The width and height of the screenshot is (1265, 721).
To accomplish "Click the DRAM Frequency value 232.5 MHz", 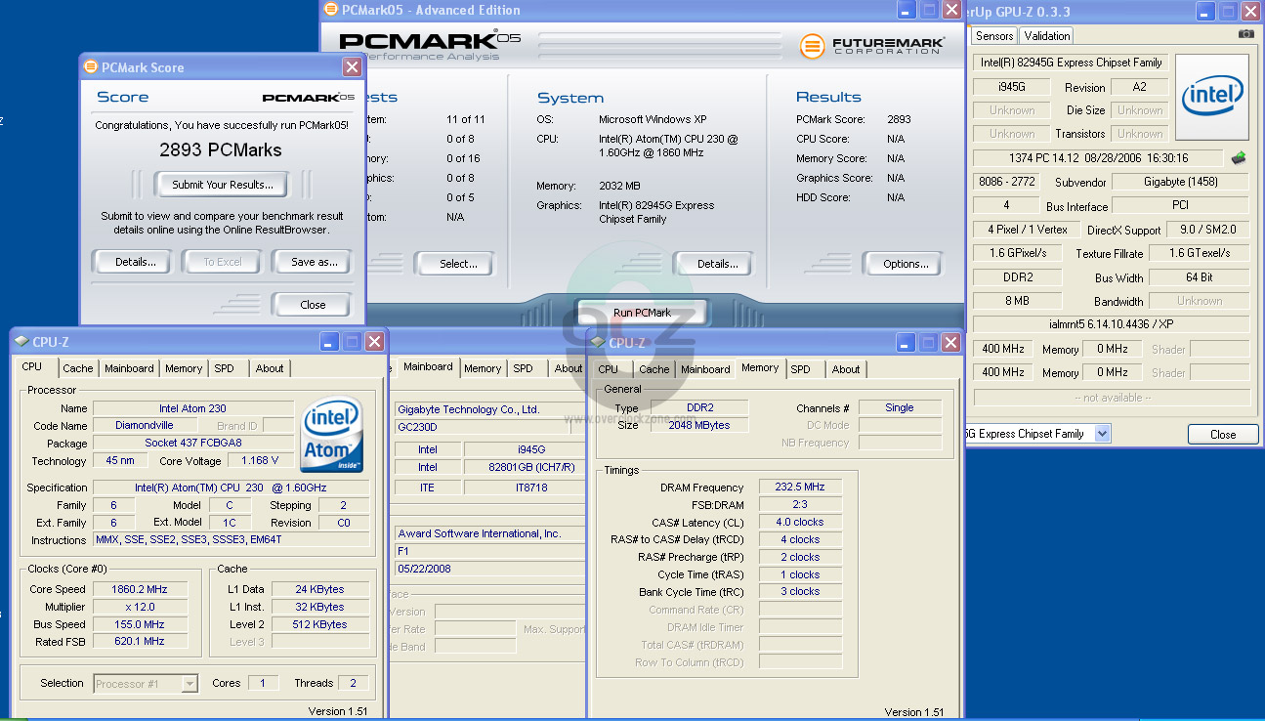I will pos(800,488).
